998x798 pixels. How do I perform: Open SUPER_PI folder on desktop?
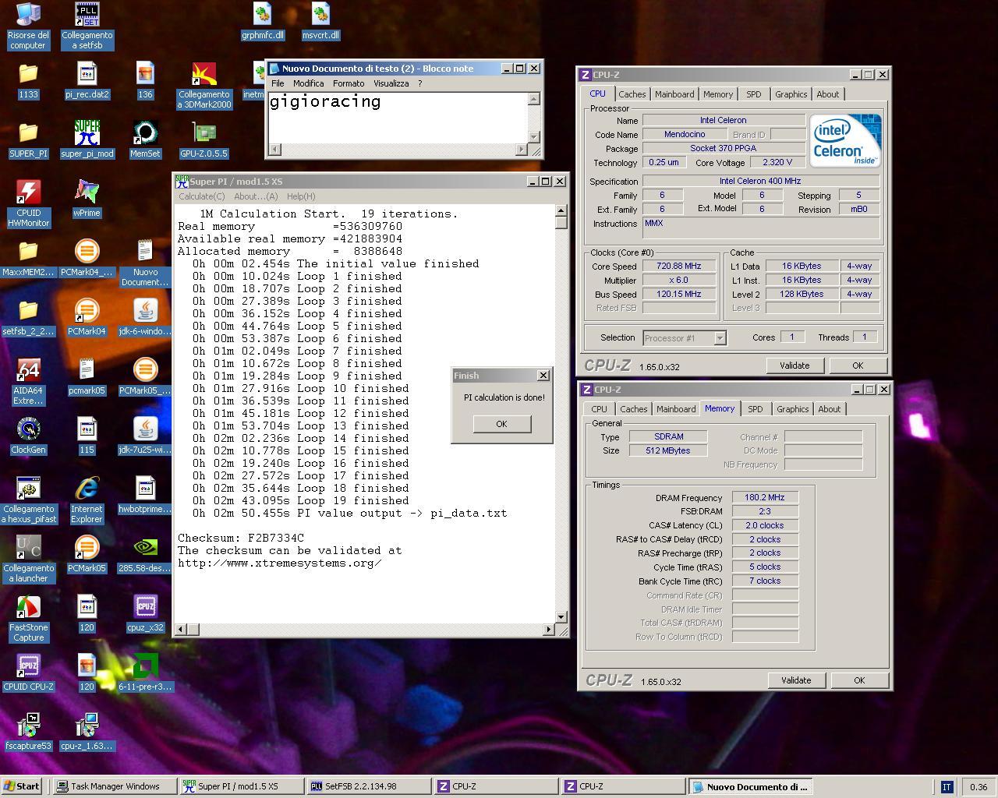click(28, 140)
